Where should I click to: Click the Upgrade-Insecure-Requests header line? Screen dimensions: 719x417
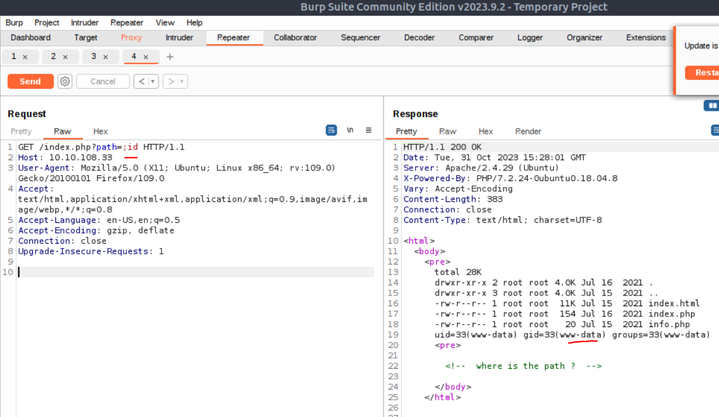91,251
